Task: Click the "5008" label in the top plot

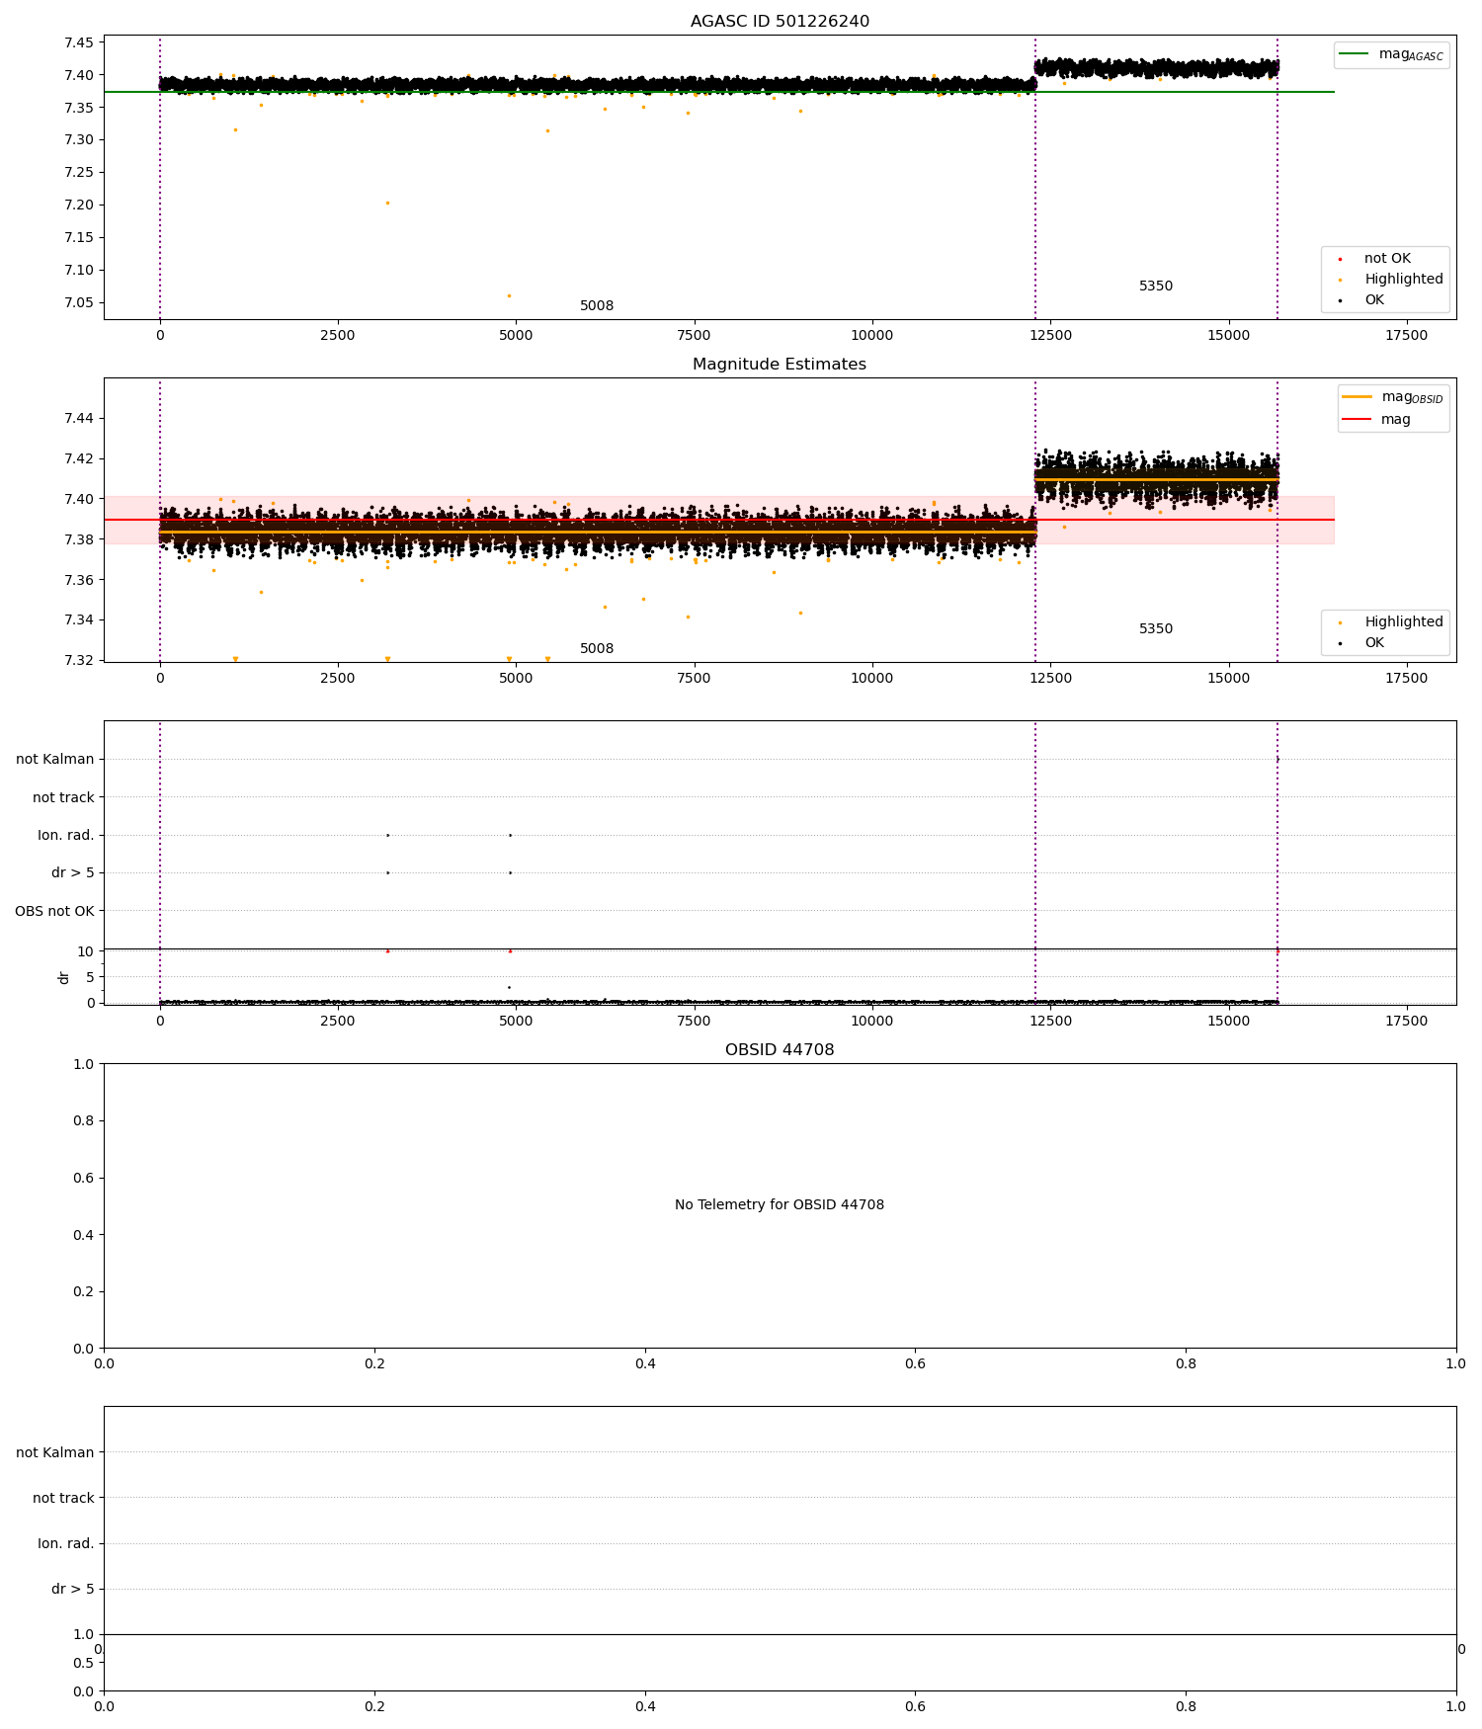Action: pos(597,306)
